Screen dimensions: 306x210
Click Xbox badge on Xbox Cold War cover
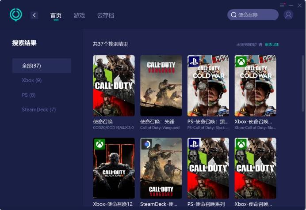241,61
